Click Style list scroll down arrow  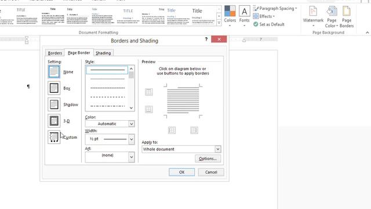coord(131,108)
